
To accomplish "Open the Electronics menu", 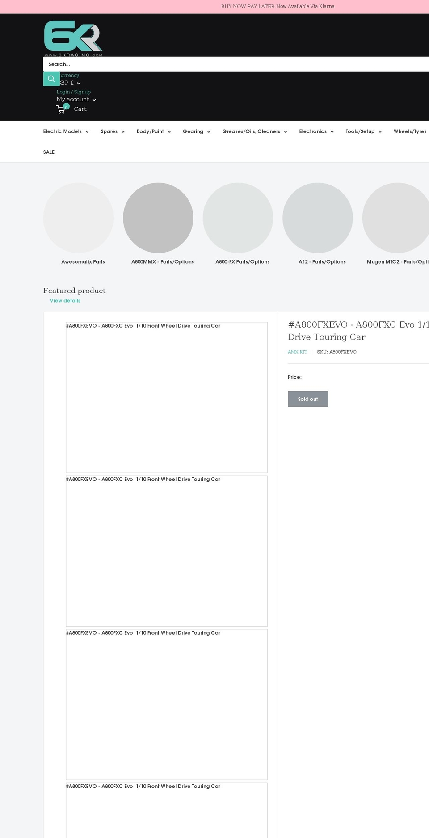I will [316, 131].
